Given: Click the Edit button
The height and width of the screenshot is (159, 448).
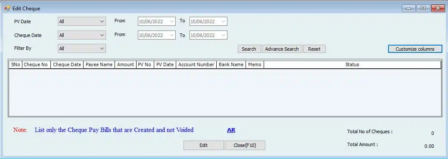Looking at the screenshot, I should (x=203, y=145).
